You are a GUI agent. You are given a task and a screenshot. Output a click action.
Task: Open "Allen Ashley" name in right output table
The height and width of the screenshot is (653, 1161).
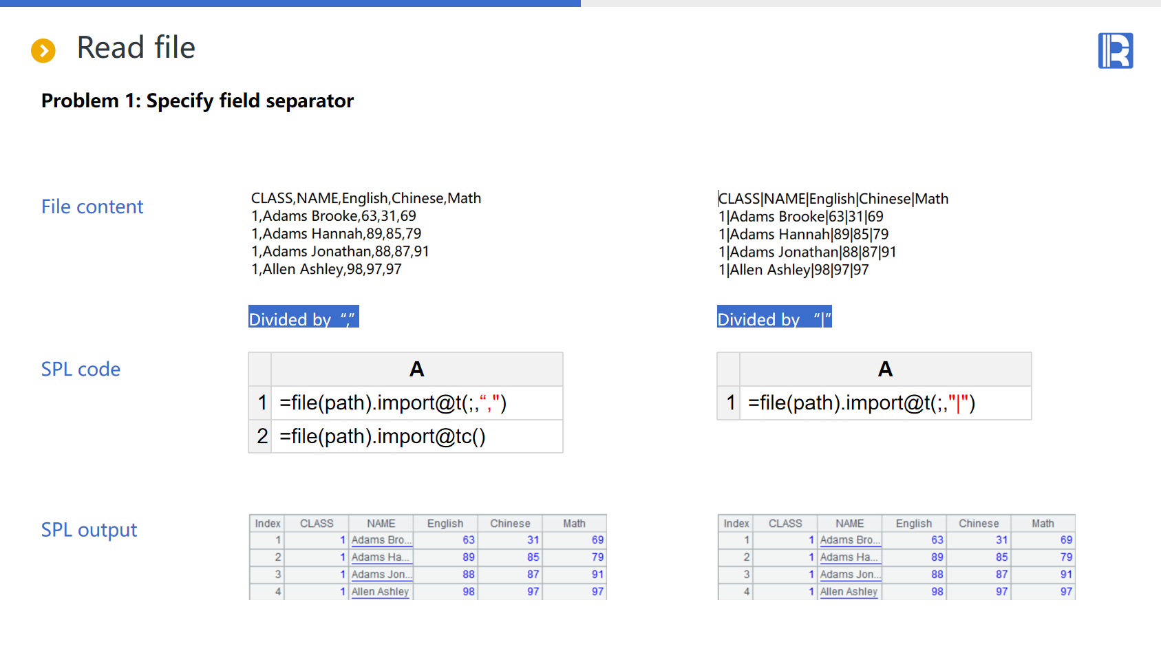849,592
